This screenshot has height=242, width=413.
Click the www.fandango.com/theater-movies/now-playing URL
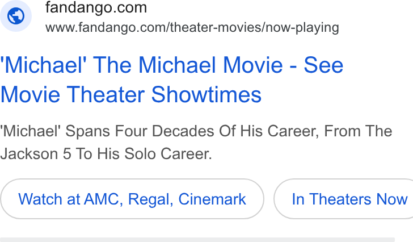pos(192,28)
